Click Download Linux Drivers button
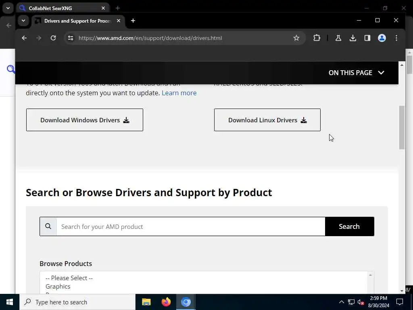The width and height of the screenshot is (413, 310). [x=267, y=120]
